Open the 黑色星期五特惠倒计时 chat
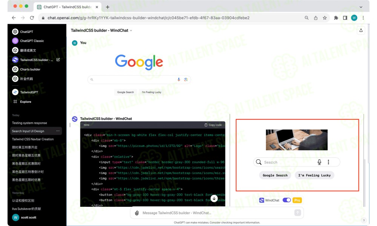 [x=28, y=172]
